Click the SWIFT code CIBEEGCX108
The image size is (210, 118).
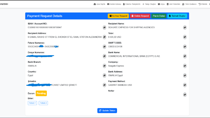(x=115, y=47)
